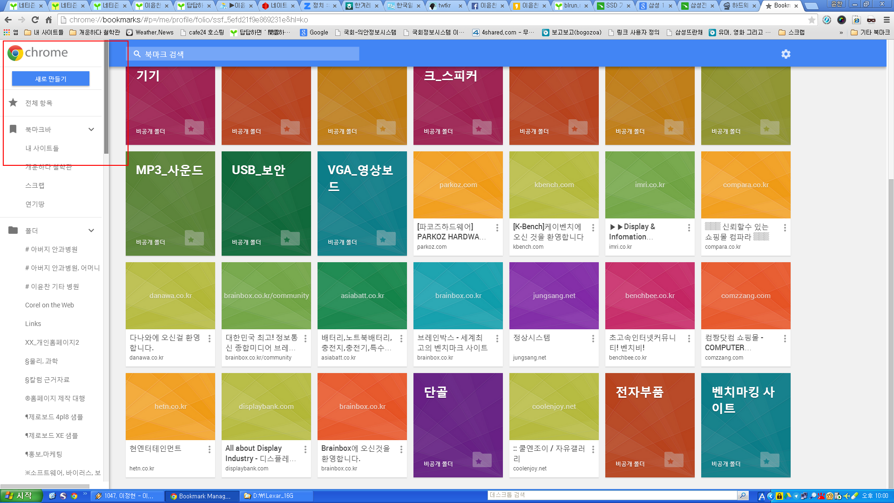Viewport: 894px width, 503px height.
Task: Open more options for the comzzang.com card
Action: pyautogui.click(x=785, y=339)
